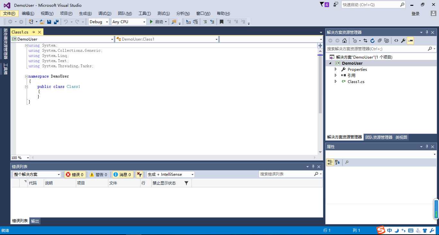This screenshot has height=235, width=439.
Task: Sort the Properties panel by category
Action: [330, 162]
